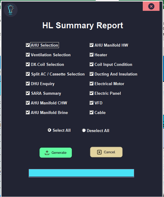Uncheck the AHU Selection checkbox
This screenshot has height=197, width=164.
[x=28, y=45]
